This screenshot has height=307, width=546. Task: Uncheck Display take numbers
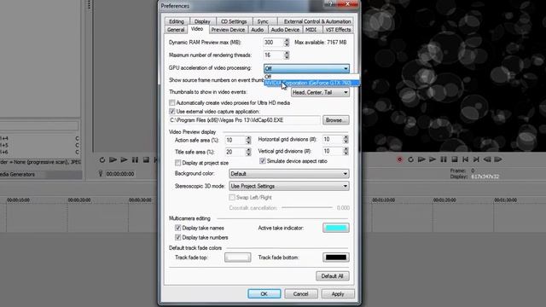coord(178,237)
